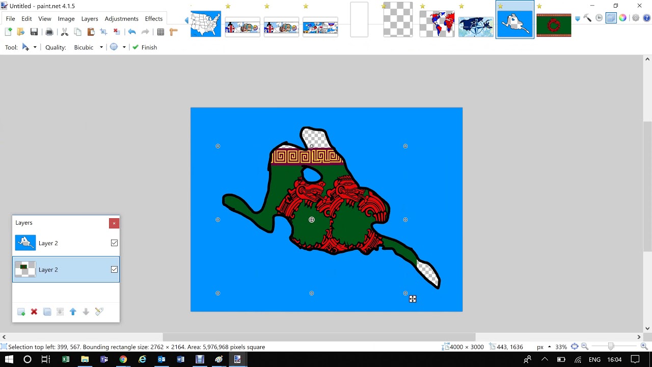Open the View menu

coord(45,19)
